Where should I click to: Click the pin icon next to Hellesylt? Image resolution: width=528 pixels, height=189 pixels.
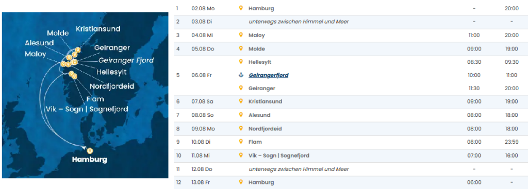click(x=241, y=62)
